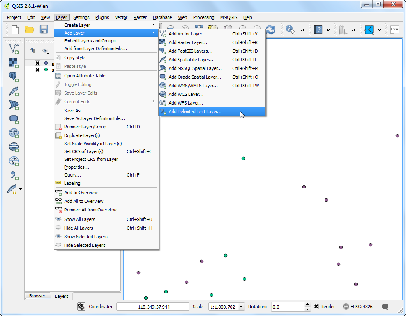The height and width of the screenshot is (316, 406).
Task: Click the Add WCS Layer side toolbar icon
Action: [14, 147]
